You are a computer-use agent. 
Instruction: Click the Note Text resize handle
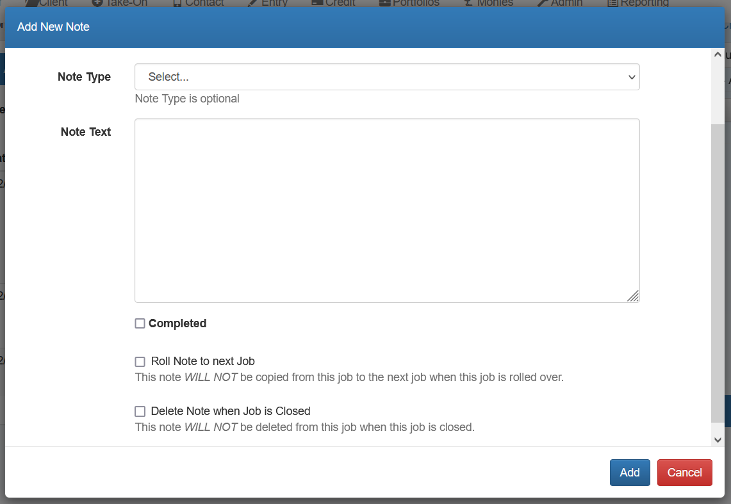coord(632,296)
